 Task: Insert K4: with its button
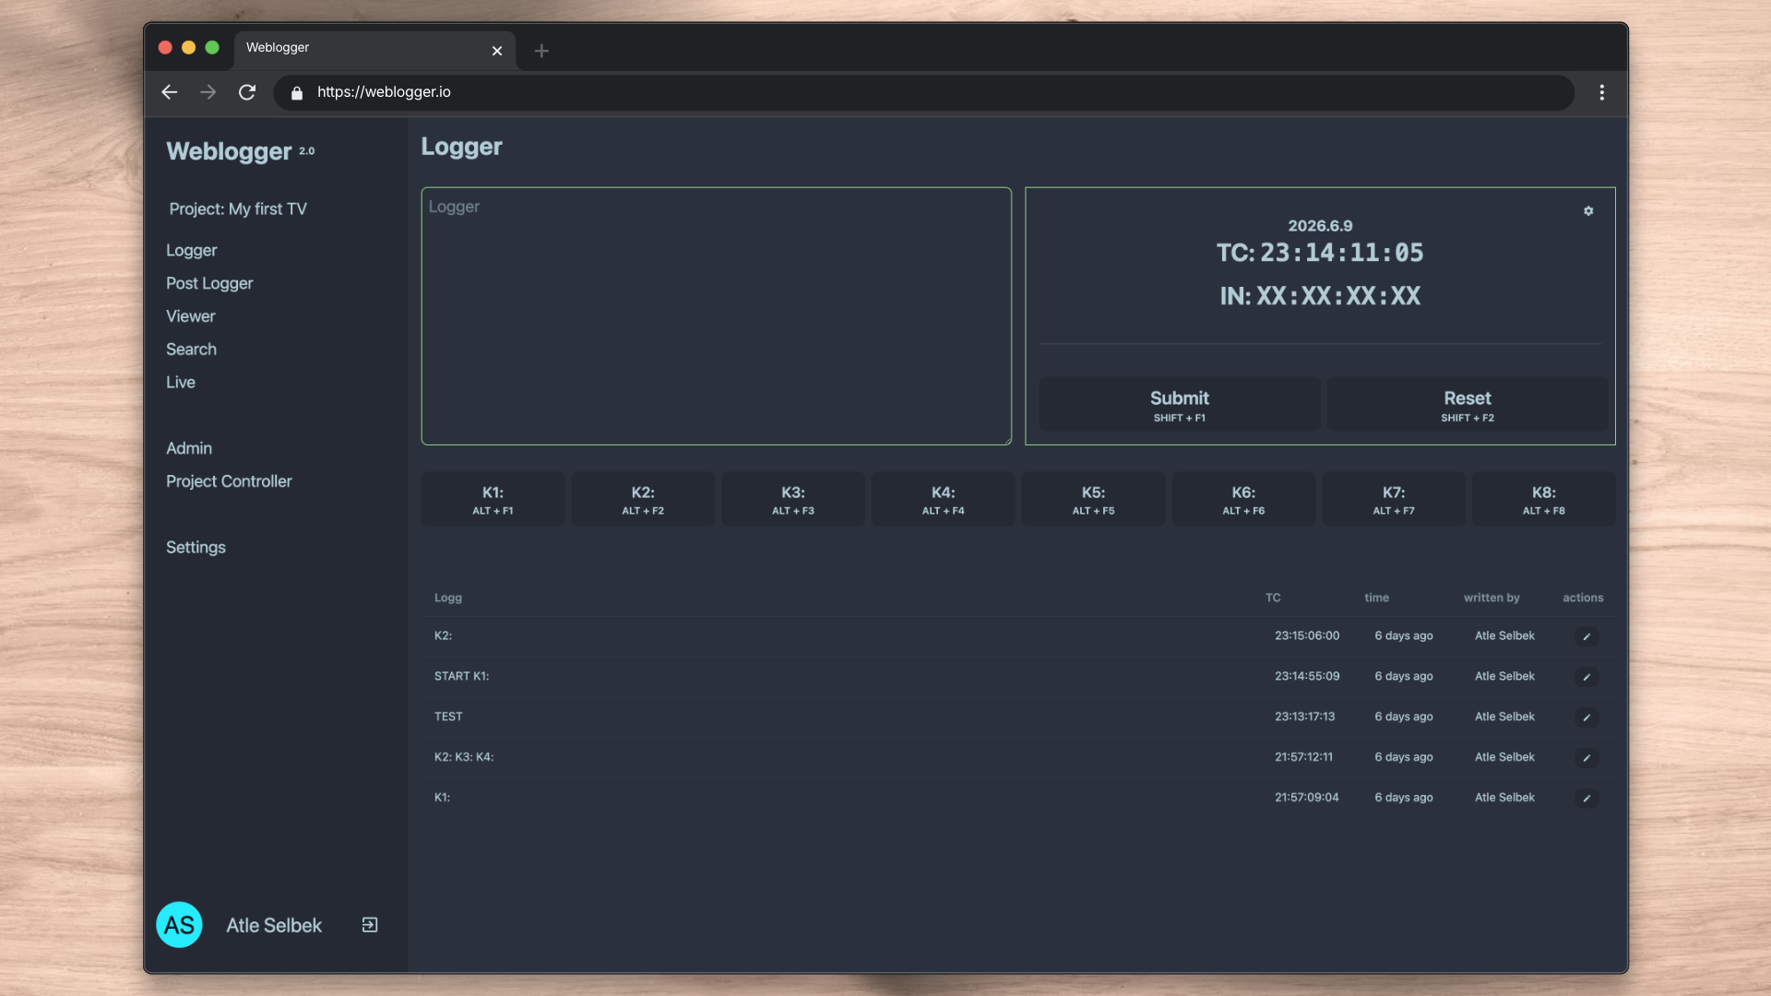tap(944, 499)
